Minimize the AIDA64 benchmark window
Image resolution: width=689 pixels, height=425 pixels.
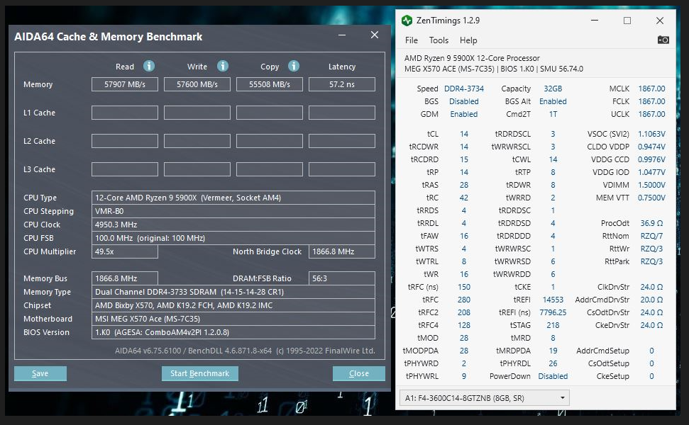coord(342,35)
